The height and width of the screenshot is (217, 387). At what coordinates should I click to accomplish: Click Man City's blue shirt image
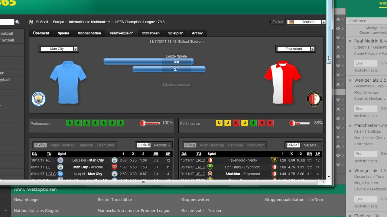[68, 82]
